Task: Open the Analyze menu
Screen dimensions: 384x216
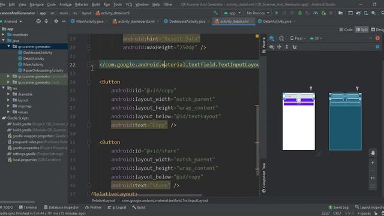Action: [65, 4]
